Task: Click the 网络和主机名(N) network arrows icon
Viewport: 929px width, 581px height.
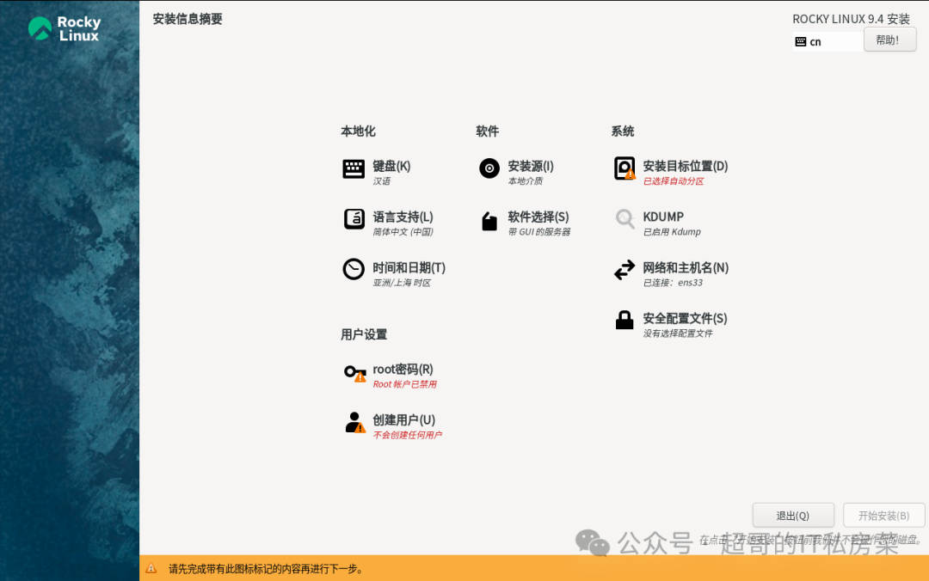Action: pyautogui.click(x=624, y=269)
